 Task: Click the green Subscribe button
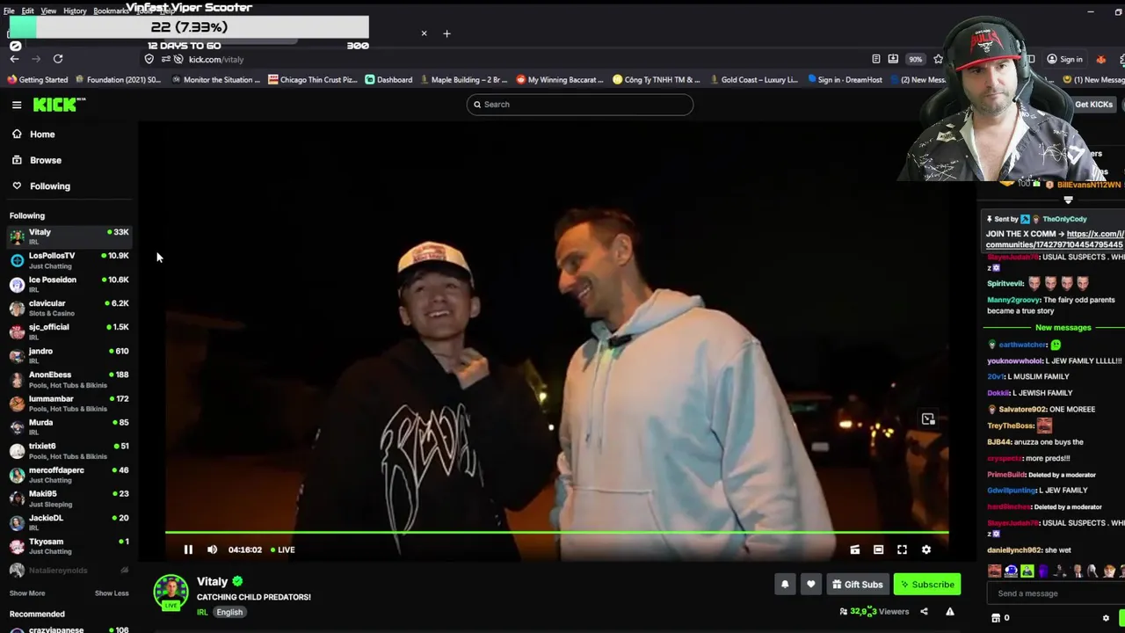tap(927, 584)
